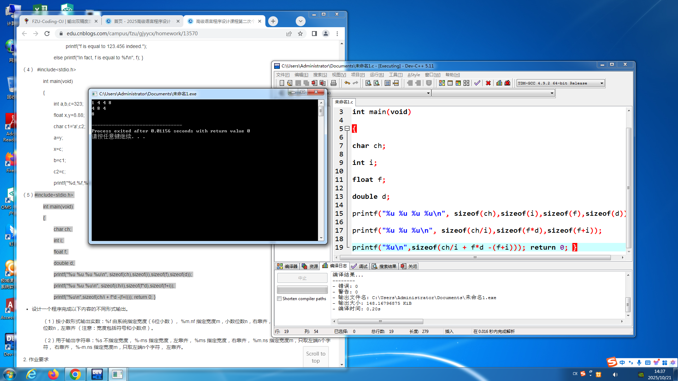Click the Profile analysis bar chart icon
This screenshot has width=678, height=381.
click(x=499, y=83)
